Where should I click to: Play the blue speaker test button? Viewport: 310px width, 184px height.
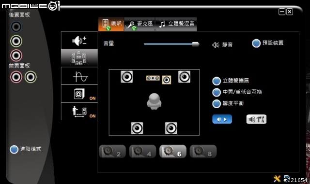click(222, 119)
